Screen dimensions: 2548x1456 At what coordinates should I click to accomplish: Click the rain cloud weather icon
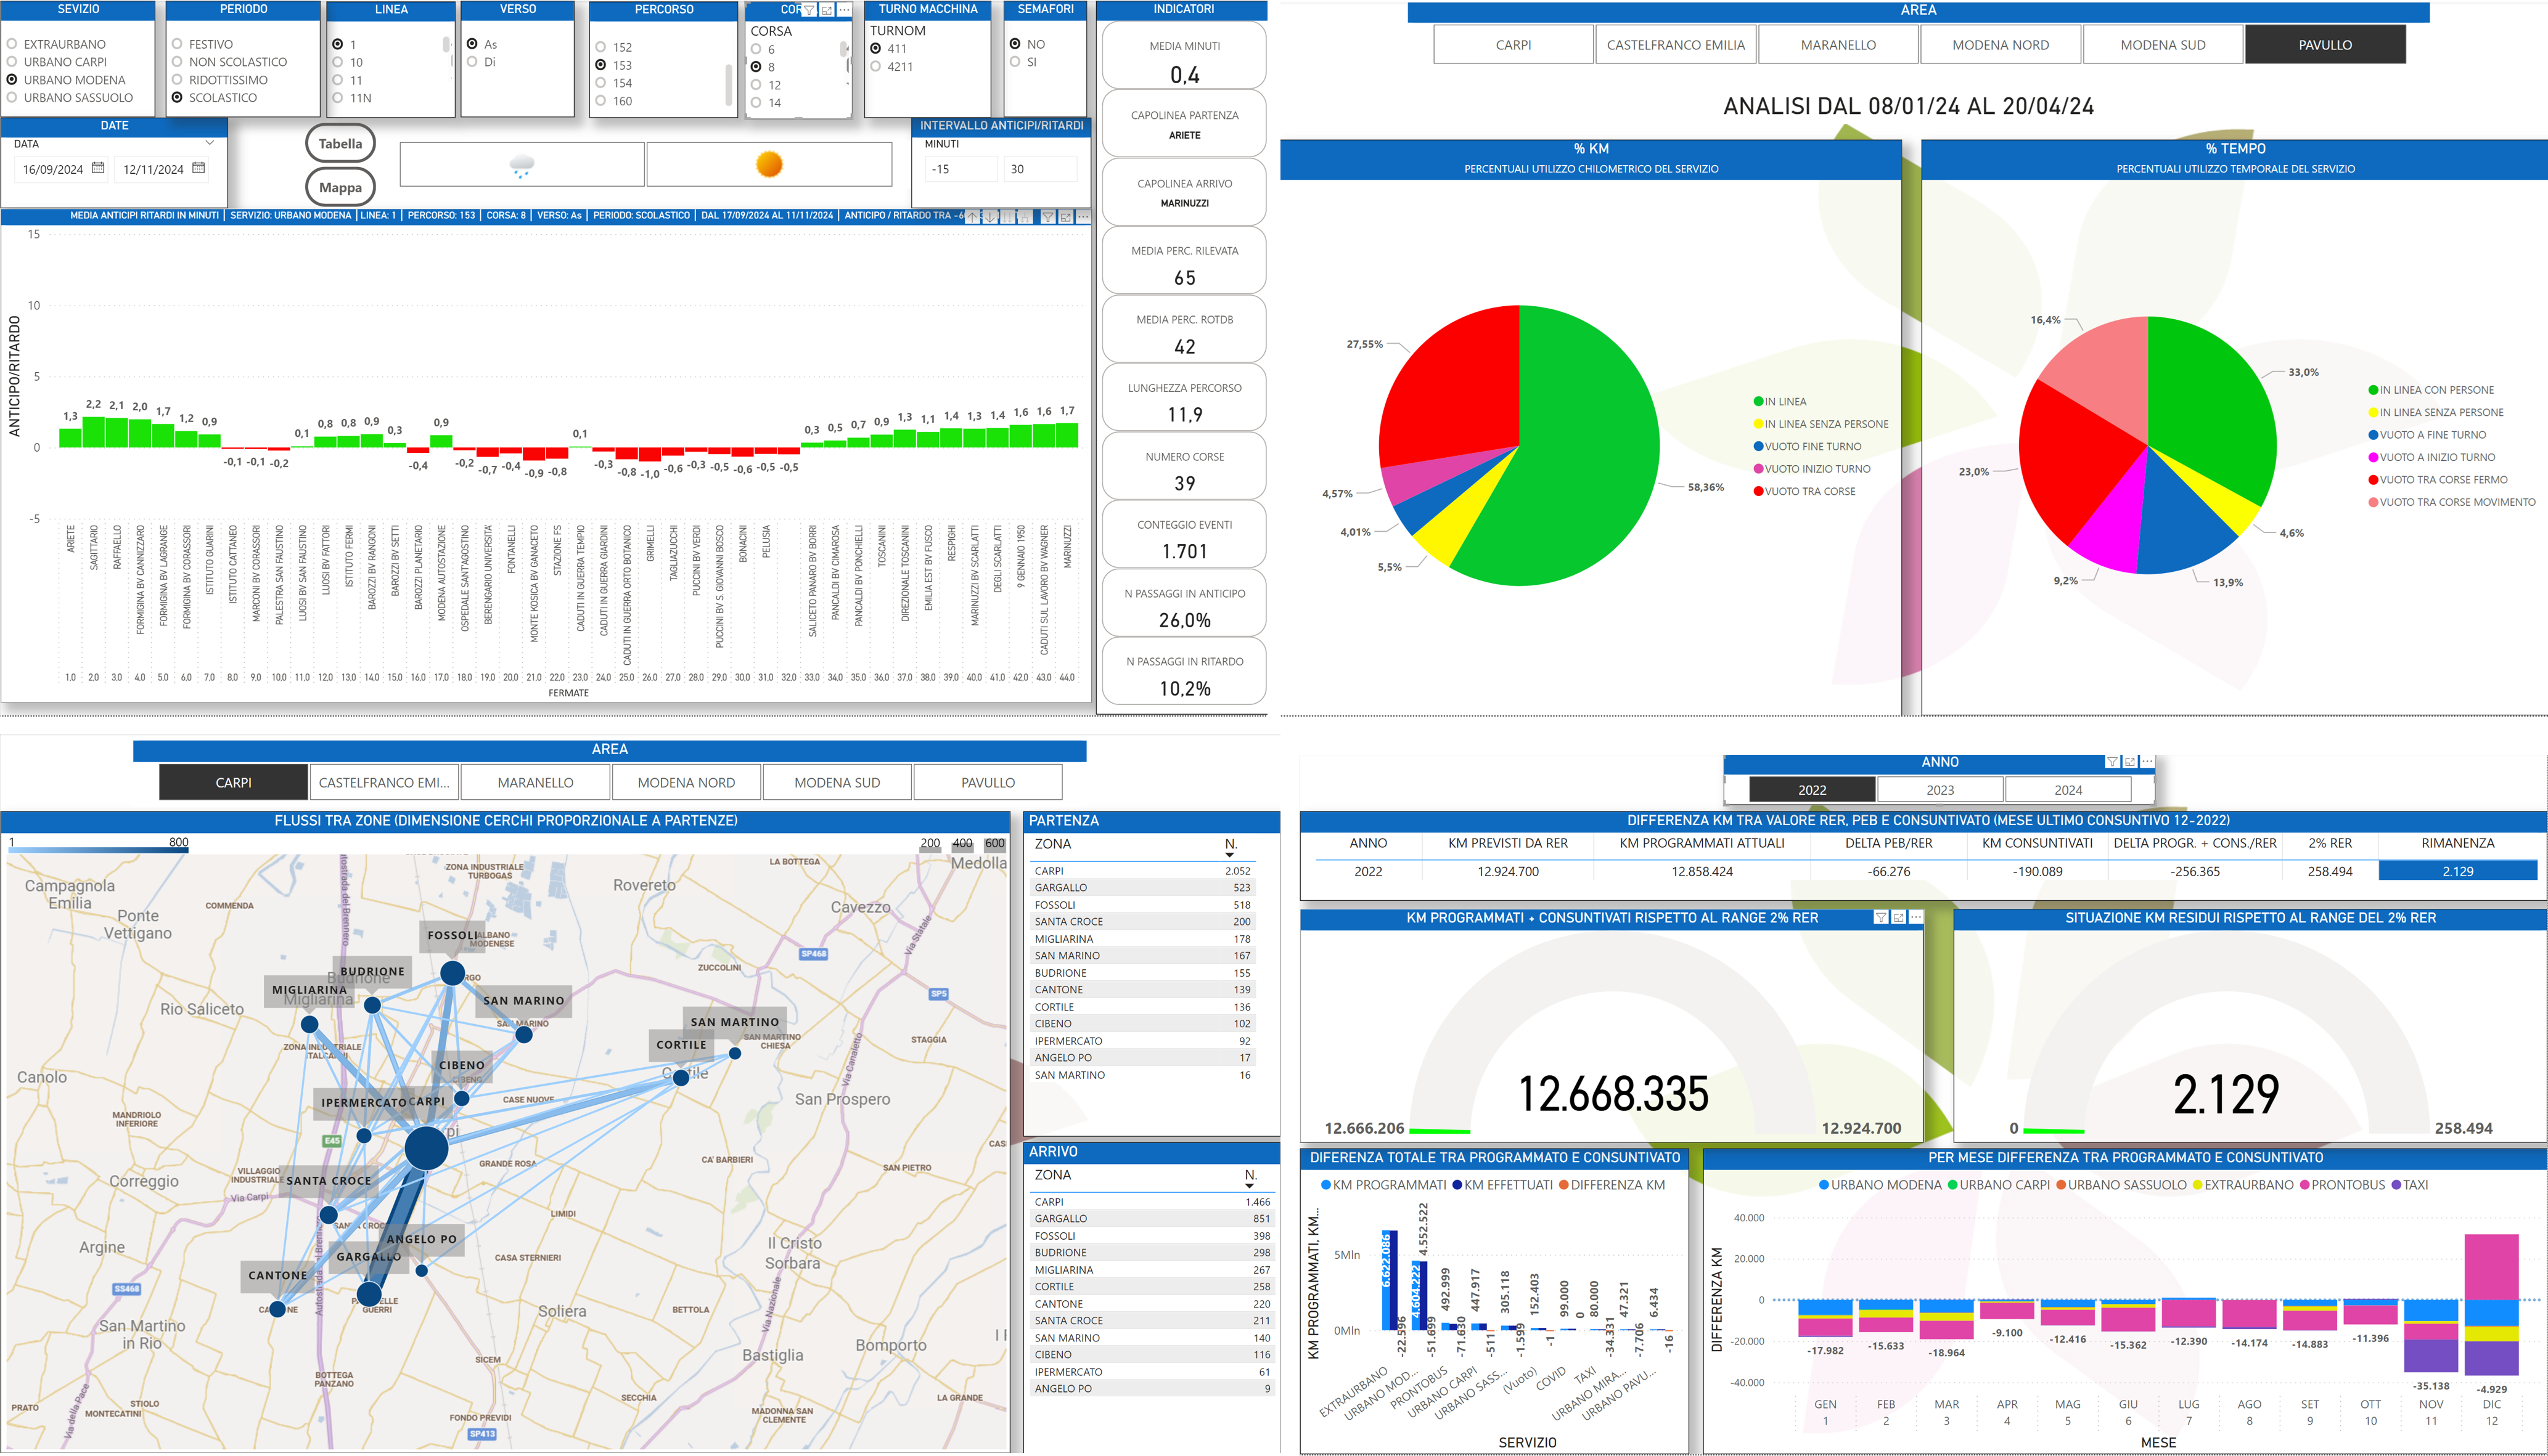521,165
